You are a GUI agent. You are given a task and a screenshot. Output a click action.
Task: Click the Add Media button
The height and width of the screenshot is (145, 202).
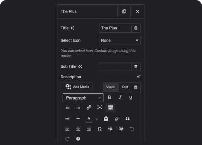[77, 87]
